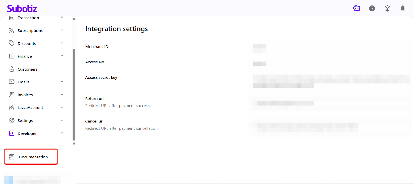
Task: Open the Emails menu item
Action: tap(24, 82)
